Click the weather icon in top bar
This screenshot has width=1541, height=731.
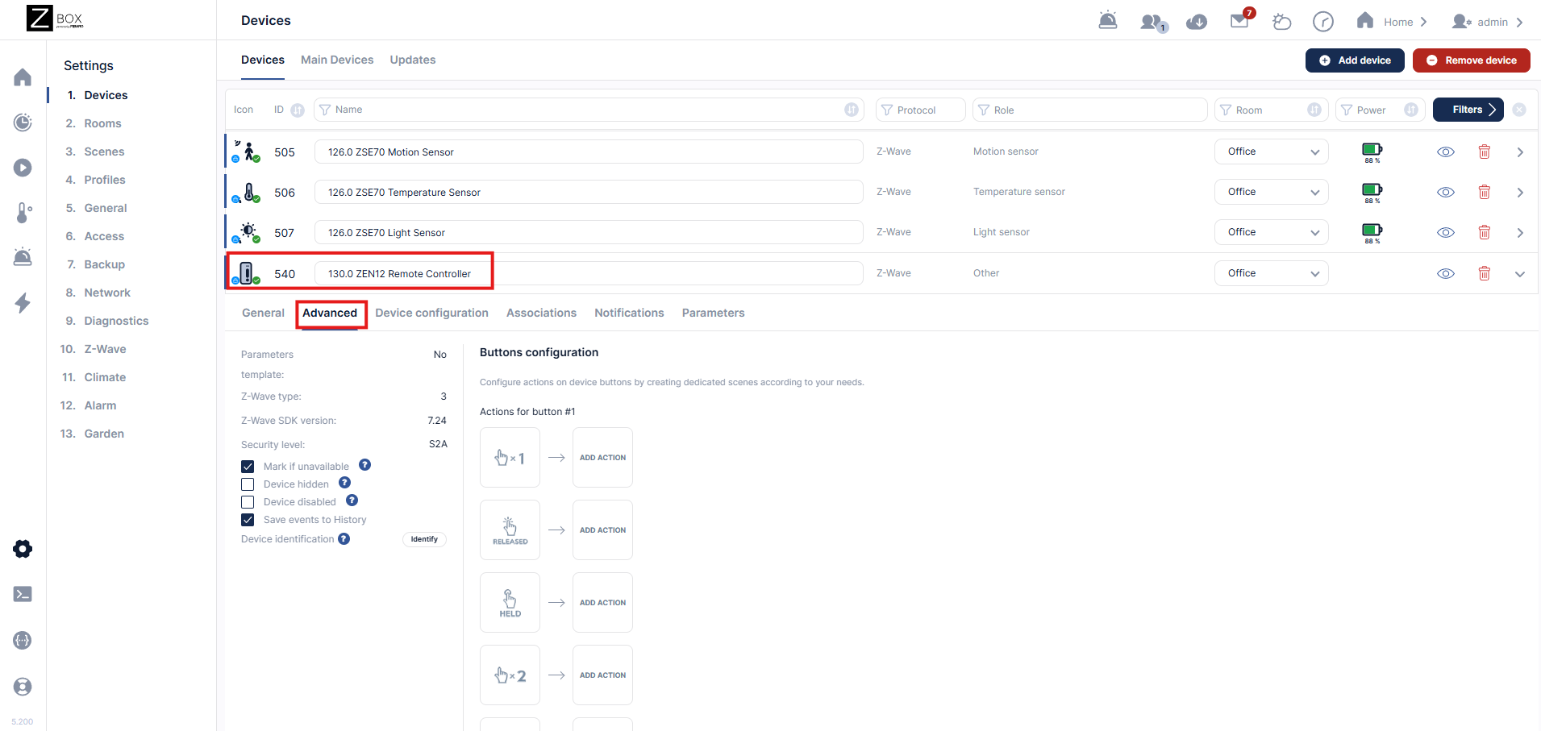tap(1281, 22)
